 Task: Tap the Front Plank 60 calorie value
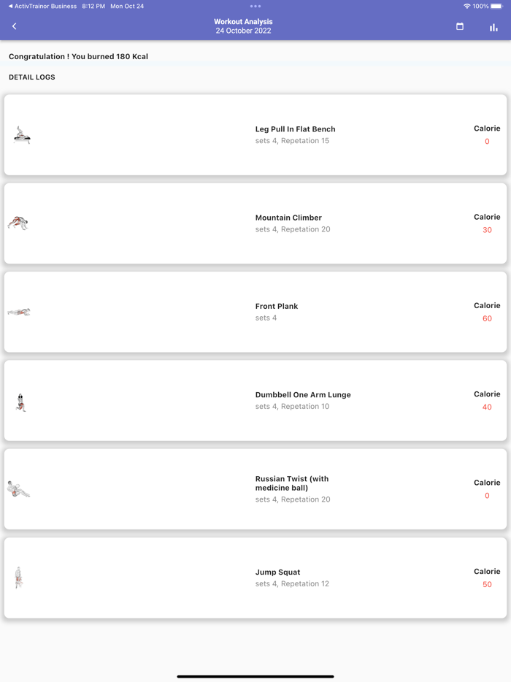[487, 318]
